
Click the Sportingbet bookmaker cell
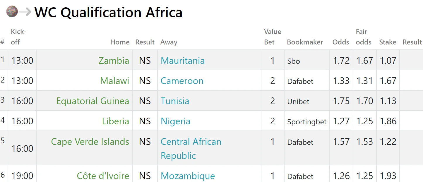point(306,122)
